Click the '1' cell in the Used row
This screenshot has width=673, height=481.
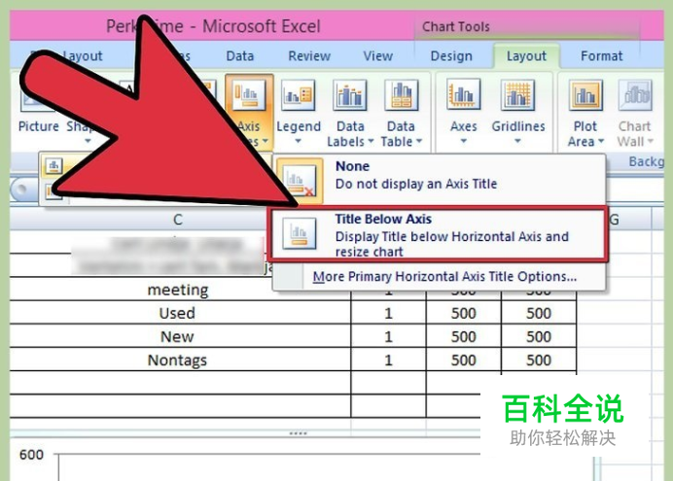pos(388,313)
